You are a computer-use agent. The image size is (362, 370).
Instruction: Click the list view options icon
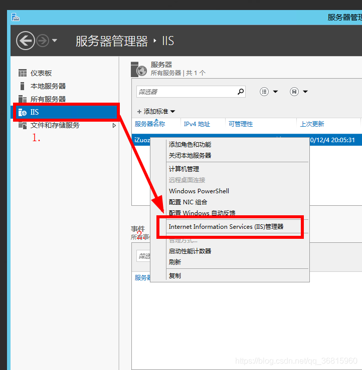point(264,92)
